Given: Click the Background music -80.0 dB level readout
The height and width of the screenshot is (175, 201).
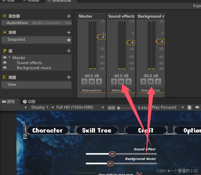Looking at the screenshot, I should (150, 76).
